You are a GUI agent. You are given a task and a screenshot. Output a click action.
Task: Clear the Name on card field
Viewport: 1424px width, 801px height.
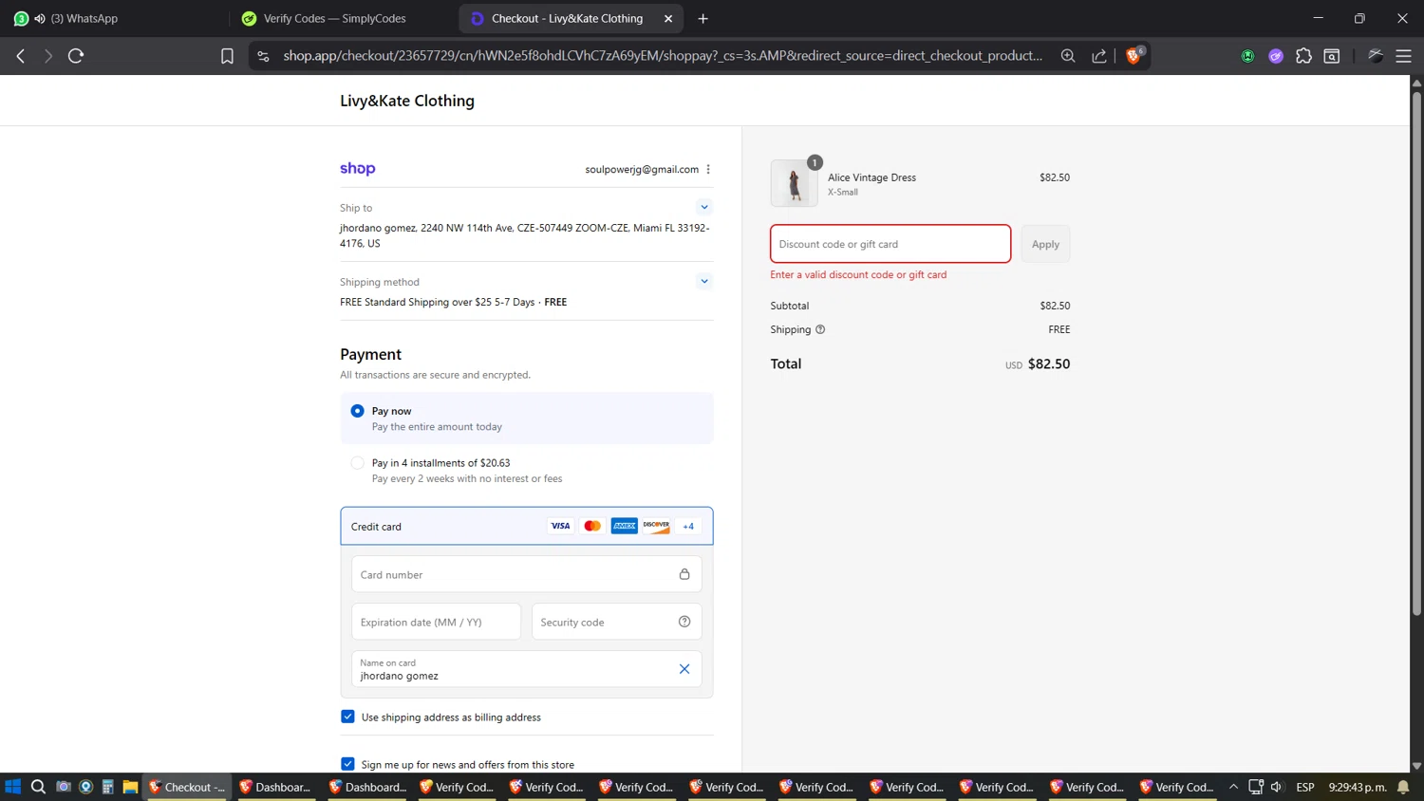click(684, 669)
